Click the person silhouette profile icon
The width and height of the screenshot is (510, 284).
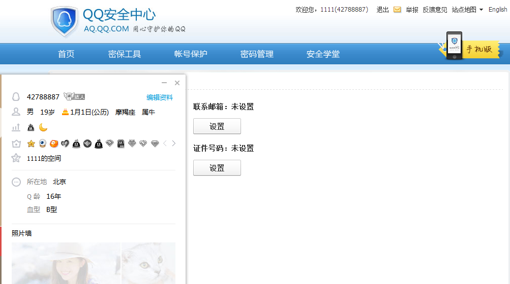tap(16, 112)
